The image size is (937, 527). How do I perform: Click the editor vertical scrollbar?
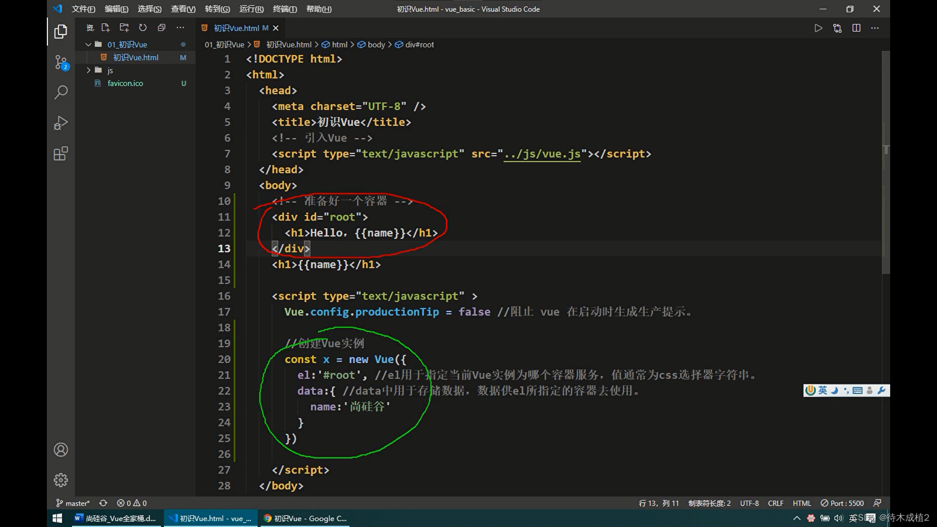click(x=886, y=162)
